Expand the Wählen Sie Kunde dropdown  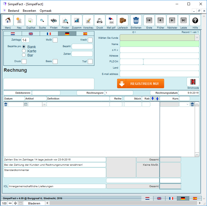coord(197,38)
